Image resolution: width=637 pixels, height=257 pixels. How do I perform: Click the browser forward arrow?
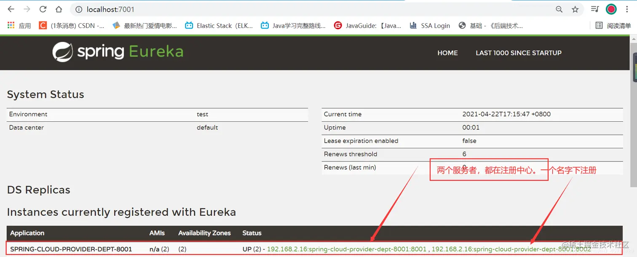click(x=27, y=9)
